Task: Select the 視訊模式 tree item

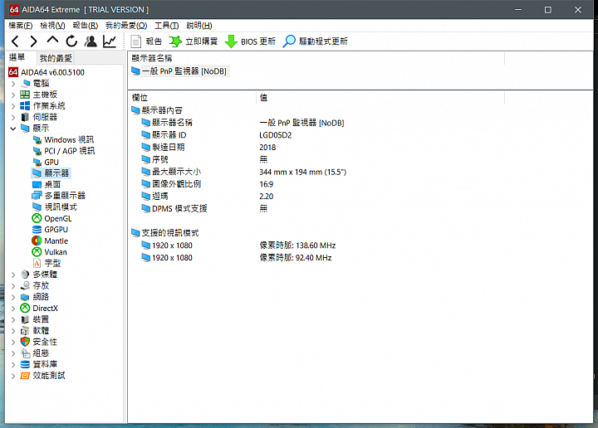Action: point(55,207)
